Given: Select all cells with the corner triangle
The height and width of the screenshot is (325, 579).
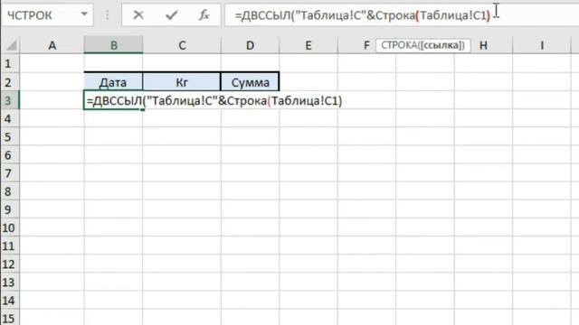Looking at the screenshot, I should pyautogui.click(x=11, y=46).
